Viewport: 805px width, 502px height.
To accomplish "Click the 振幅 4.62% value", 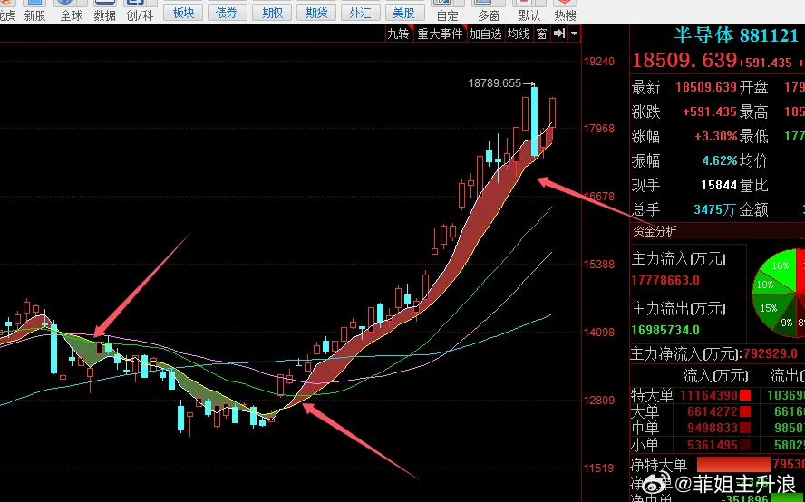I will (720, 160).
